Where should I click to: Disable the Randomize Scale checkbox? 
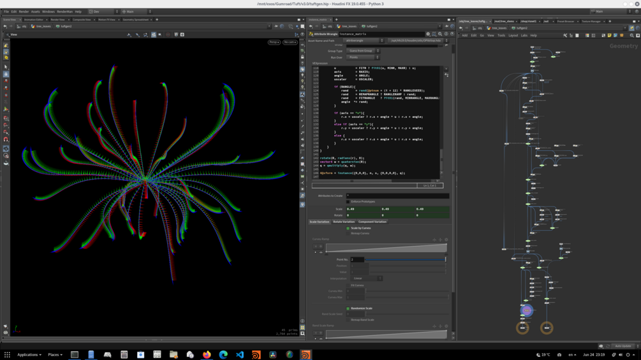click(x=348, y=308)
